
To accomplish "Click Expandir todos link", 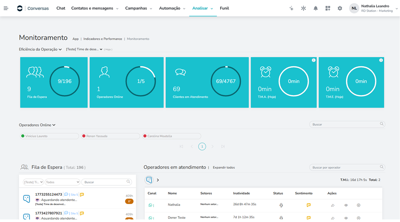I will pos(224,167).
